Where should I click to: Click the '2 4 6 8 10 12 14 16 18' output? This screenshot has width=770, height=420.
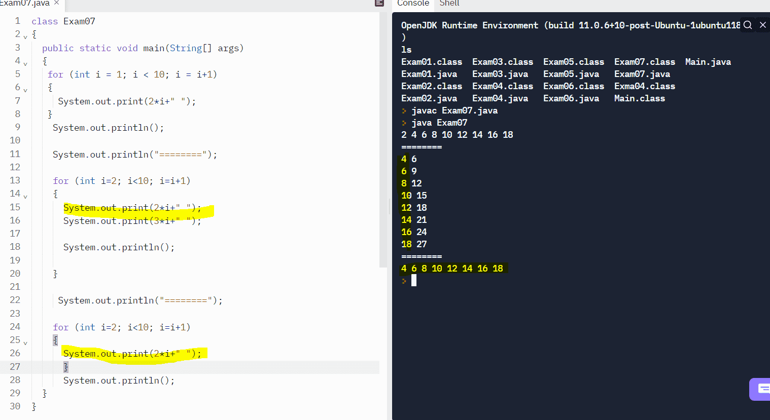click(457, 135)
